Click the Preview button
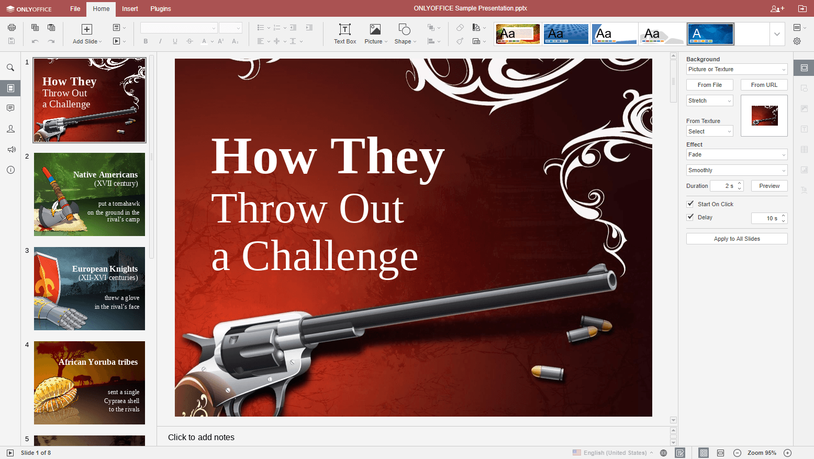The height and width of the screenshot is (459, 814). tap(769, 186)
